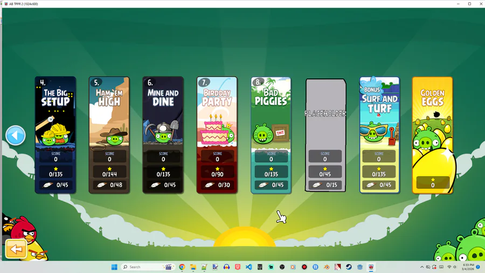Image resolution: width=485 pixels, height=273 pixels.
Task: Open File Explorer from the taskbar
Action: coord(193,267)
